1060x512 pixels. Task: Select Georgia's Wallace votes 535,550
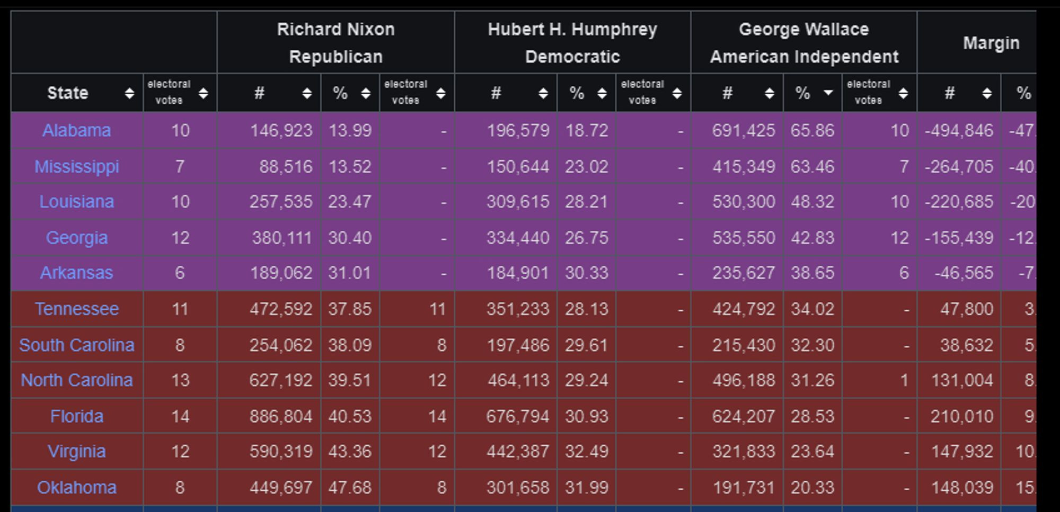[744, 238]
